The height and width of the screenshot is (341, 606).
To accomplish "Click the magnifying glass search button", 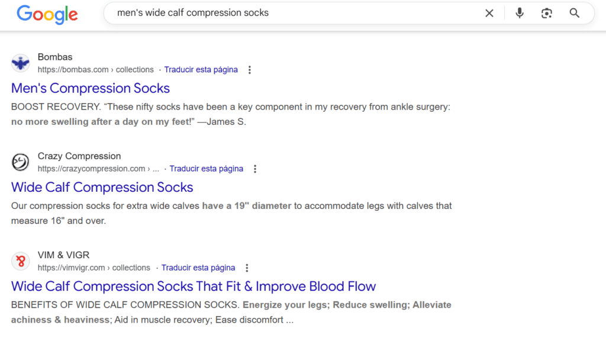I will click(x=575, y=13).
